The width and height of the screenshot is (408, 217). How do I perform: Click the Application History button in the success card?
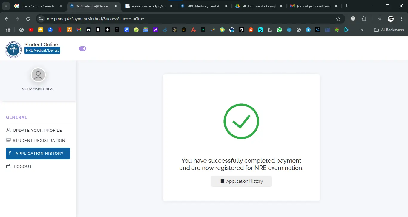241,181
